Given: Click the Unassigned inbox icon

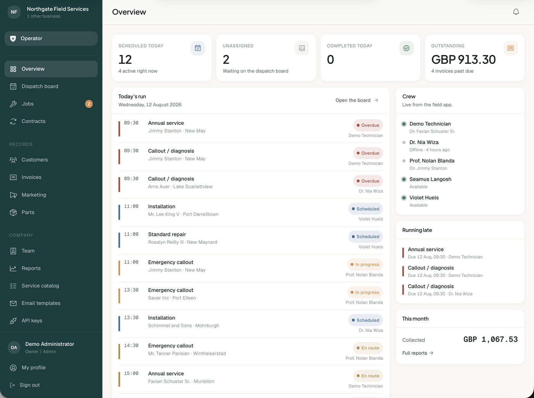Looking at the screenshot, I should tap(302, 48).
